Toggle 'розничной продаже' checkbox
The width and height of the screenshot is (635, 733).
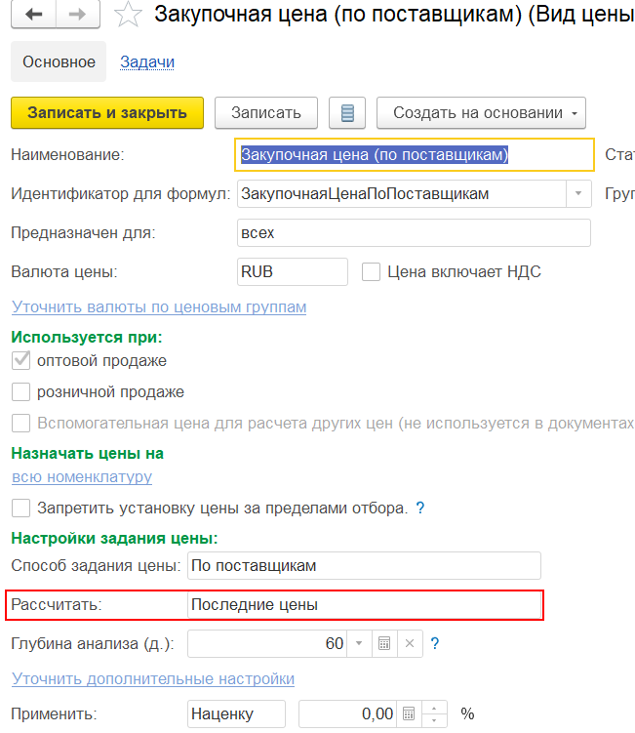pos(20,392)
